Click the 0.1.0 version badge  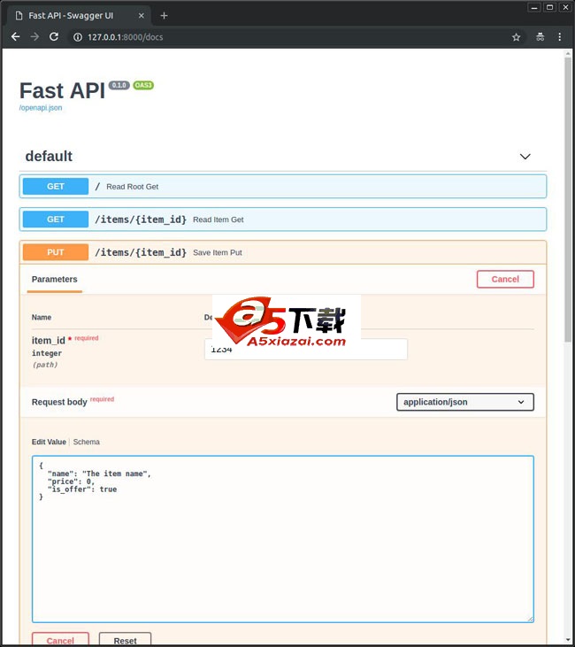pos(119,85)
